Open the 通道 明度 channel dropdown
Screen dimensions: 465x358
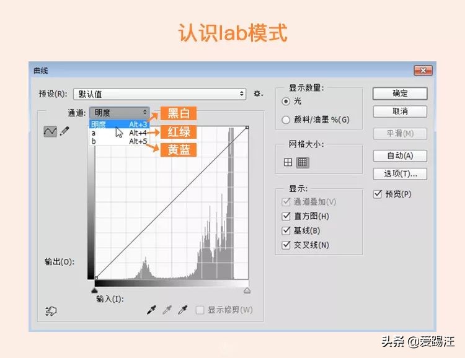119,113
